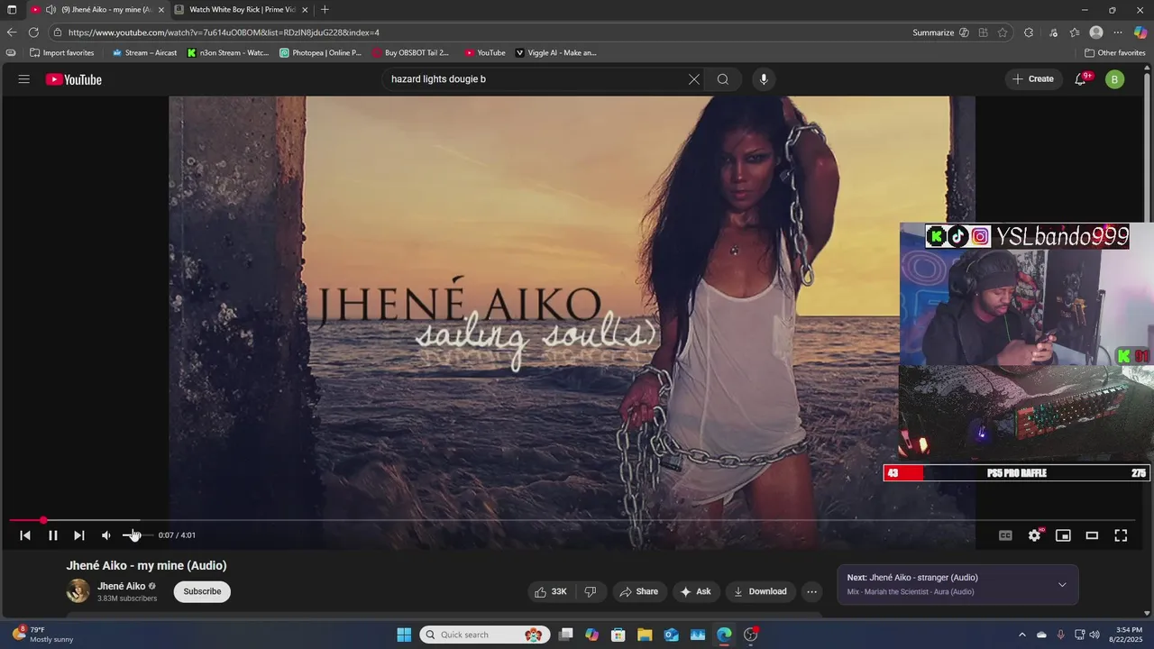The height and width of the screenshot is (649, 1154).
Task: Expand the Next playlist panel chevron
Action: tap(1062, 585)
